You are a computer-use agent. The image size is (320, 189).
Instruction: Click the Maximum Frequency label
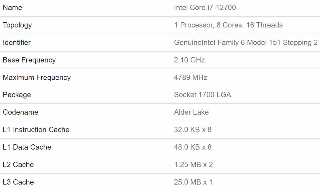(37, 77)
